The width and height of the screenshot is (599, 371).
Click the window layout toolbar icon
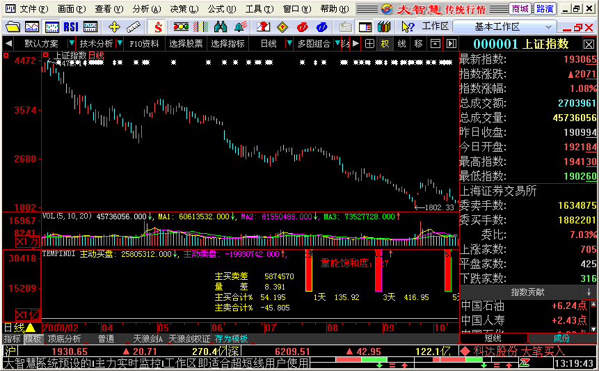click(365, 26)
